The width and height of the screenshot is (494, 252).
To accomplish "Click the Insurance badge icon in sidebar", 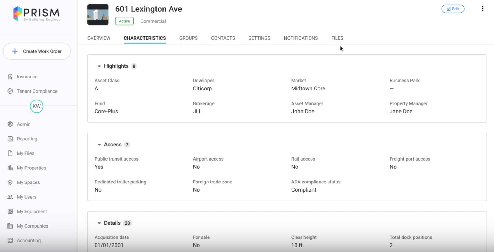I will tap(10, 77).
